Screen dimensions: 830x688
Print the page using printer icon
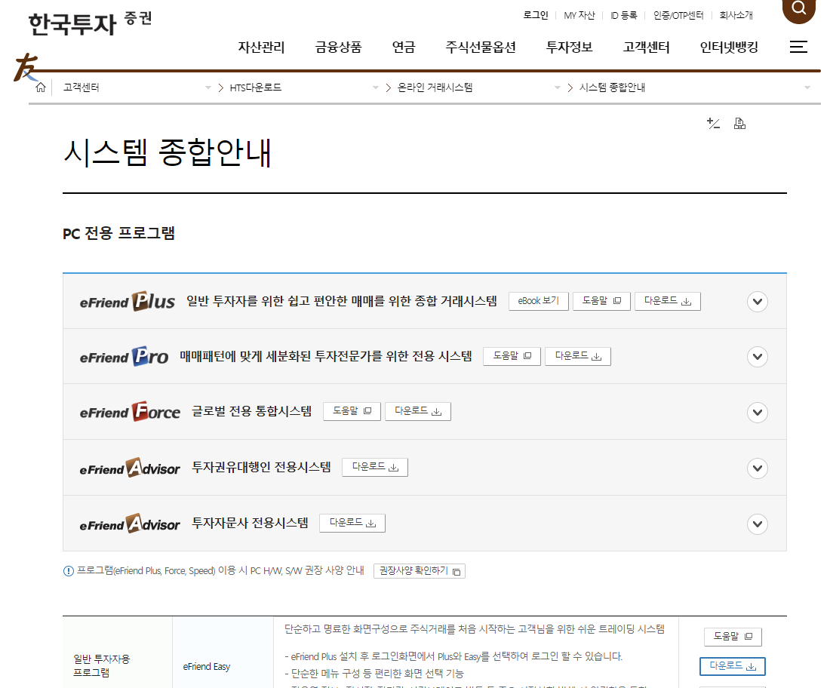pyautogui.click(x=739, y=123)
